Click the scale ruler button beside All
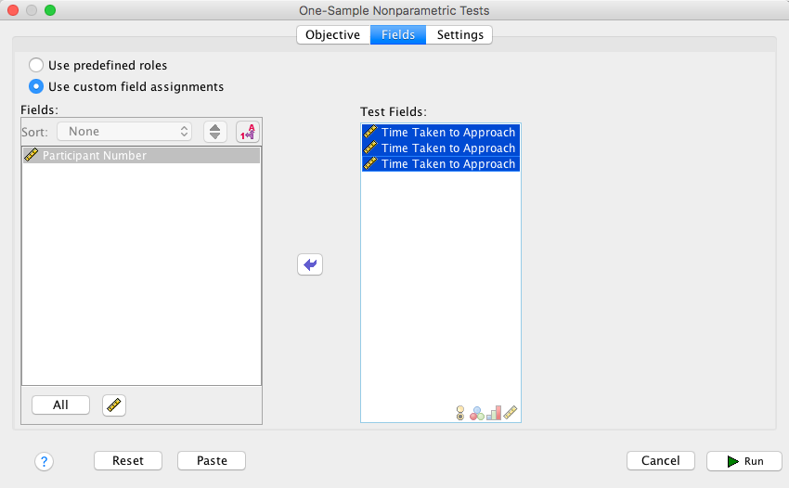The width and height of the screenshot is (789, 488). click(114, 405)
